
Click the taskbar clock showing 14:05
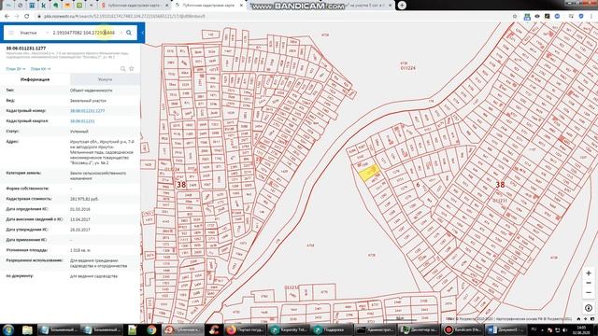pos(581,329)
